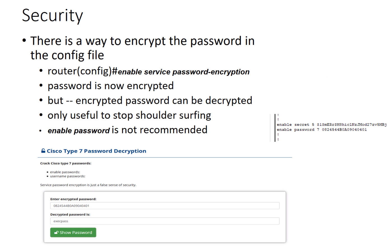The width and height of the screenshot is (387, 251).
Task: Click the 'only useful to stop shoulder surfing' bullet
Action: (129, 115)
